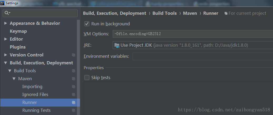The width and height of the screenshot is (273, 115).
Task: Click the JDK folder icon in JRE field
Action: click(117, 45)
